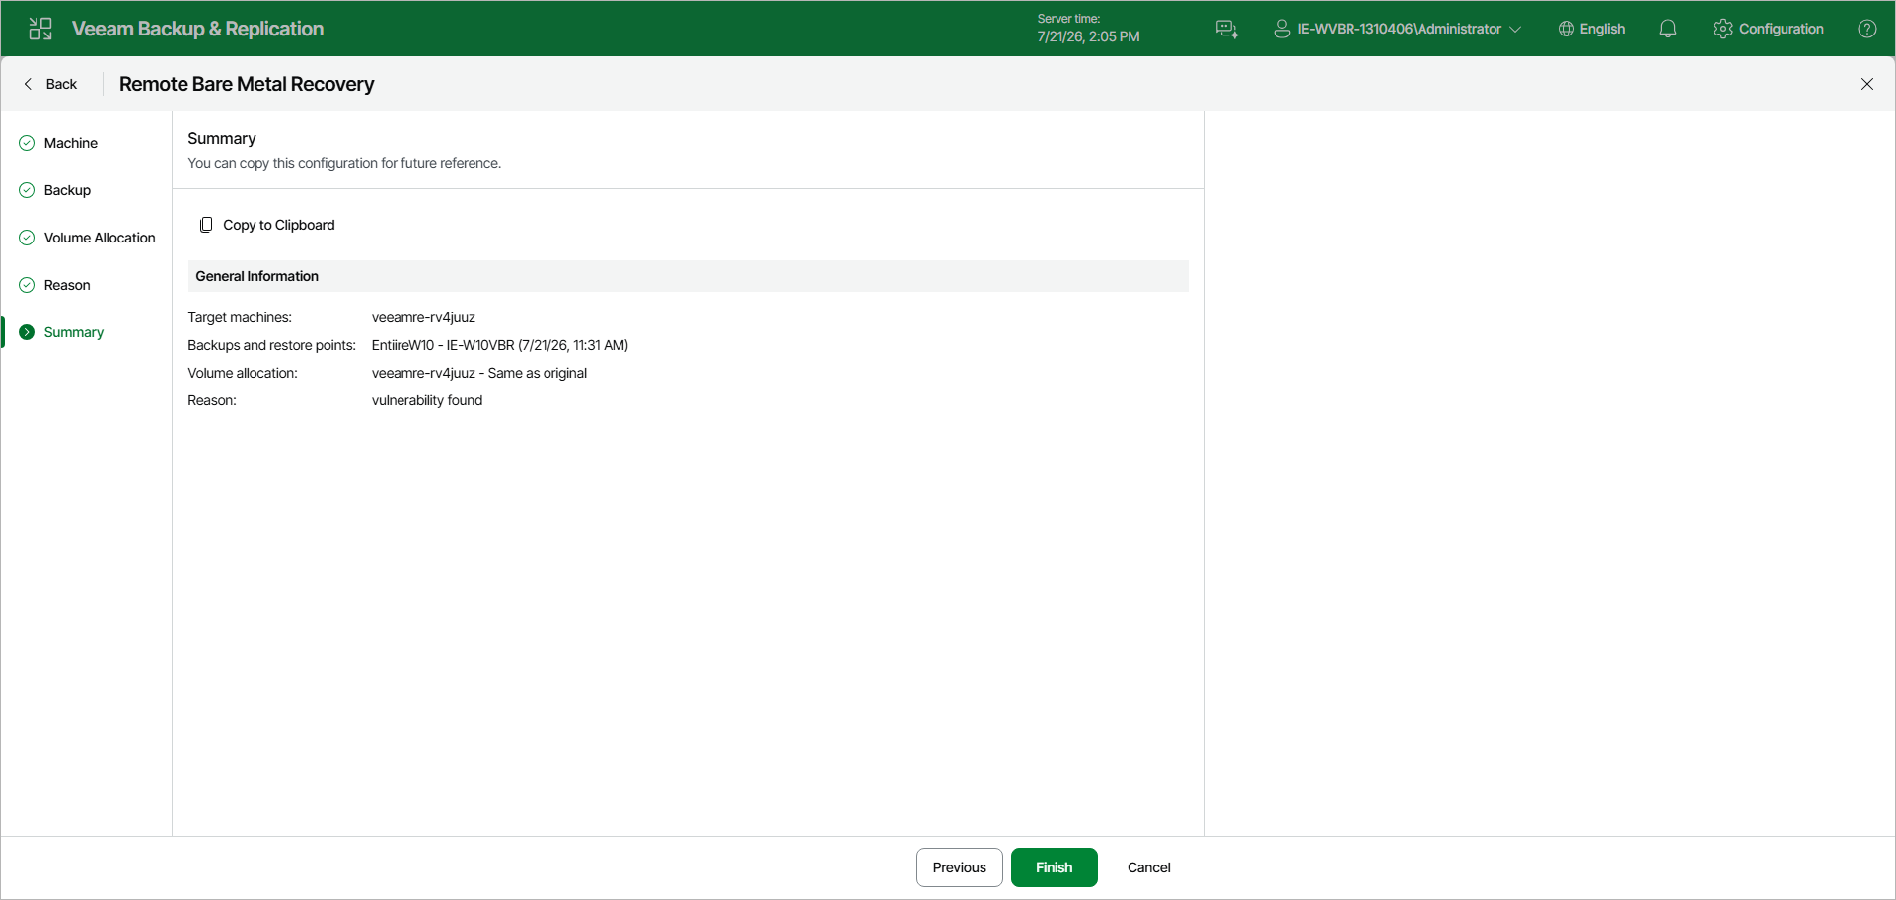Select 'veeamre-rv4juuz - Same as original' text
The image size is (1896, 900).
point(479,373)
